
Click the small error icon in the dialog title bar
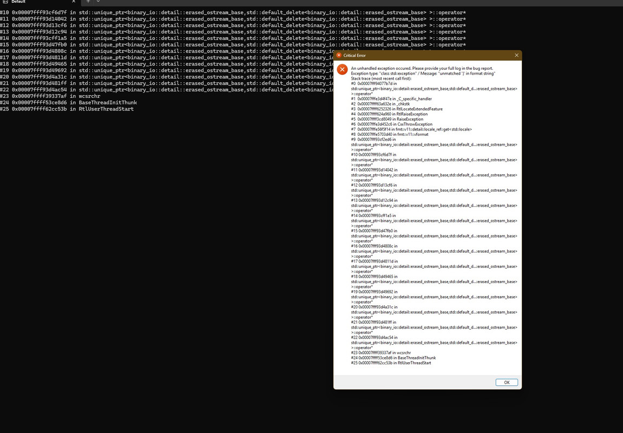(x=339, y=55)
